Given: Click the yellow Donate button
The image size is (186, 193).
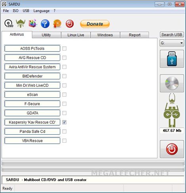Looking at the screenshot, I should click(95, 24).
